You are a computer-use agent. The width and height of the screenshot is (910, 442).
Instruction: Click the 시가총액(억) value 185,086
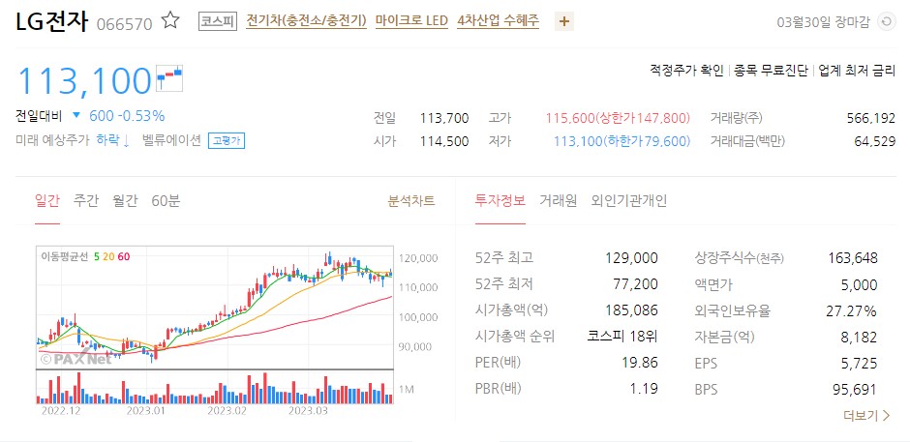pos(631,309)
